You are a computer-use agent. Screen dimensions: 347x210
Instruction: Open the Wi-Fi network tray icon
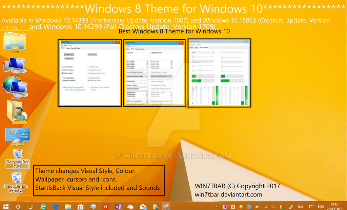(x=266, y=207)
